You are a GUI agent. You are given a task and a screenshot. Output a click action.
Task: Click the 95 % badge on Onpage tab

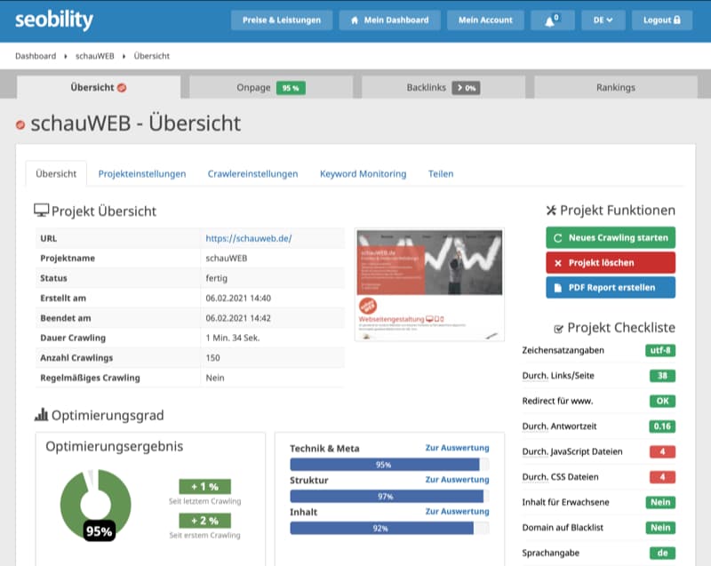[291, 88]
